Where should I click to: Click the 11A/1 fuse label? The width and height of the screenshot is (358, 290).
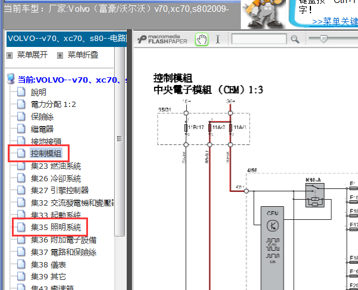(x=240, y=127)
